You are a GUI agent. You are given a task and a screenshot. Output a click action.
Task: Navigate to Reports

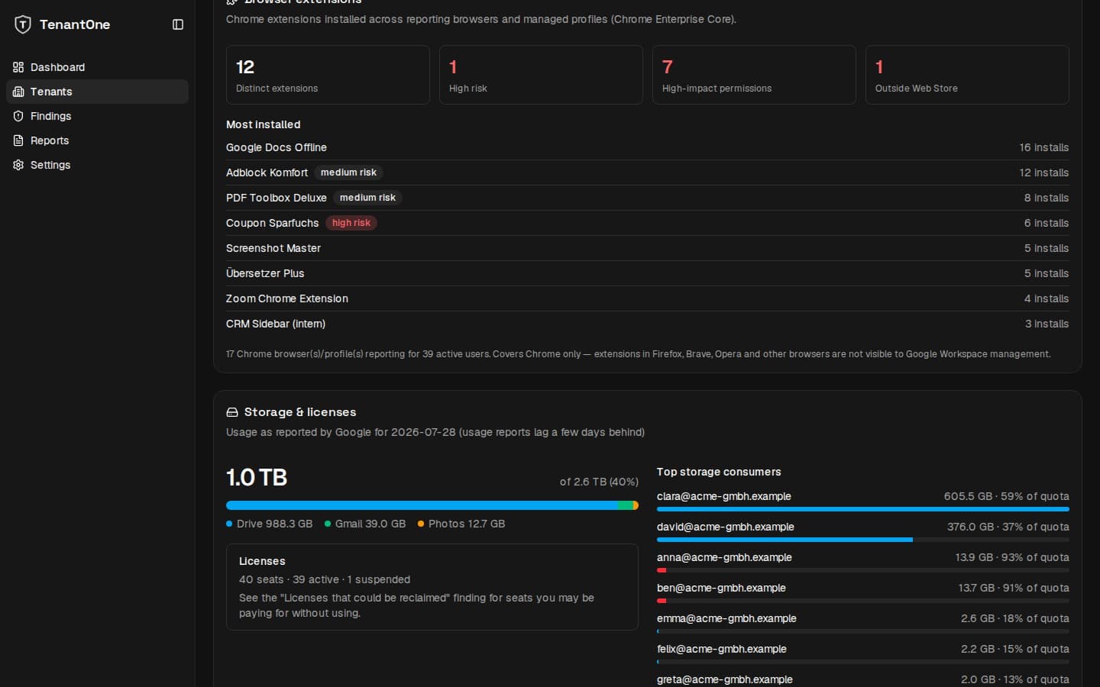pos(97,140)
